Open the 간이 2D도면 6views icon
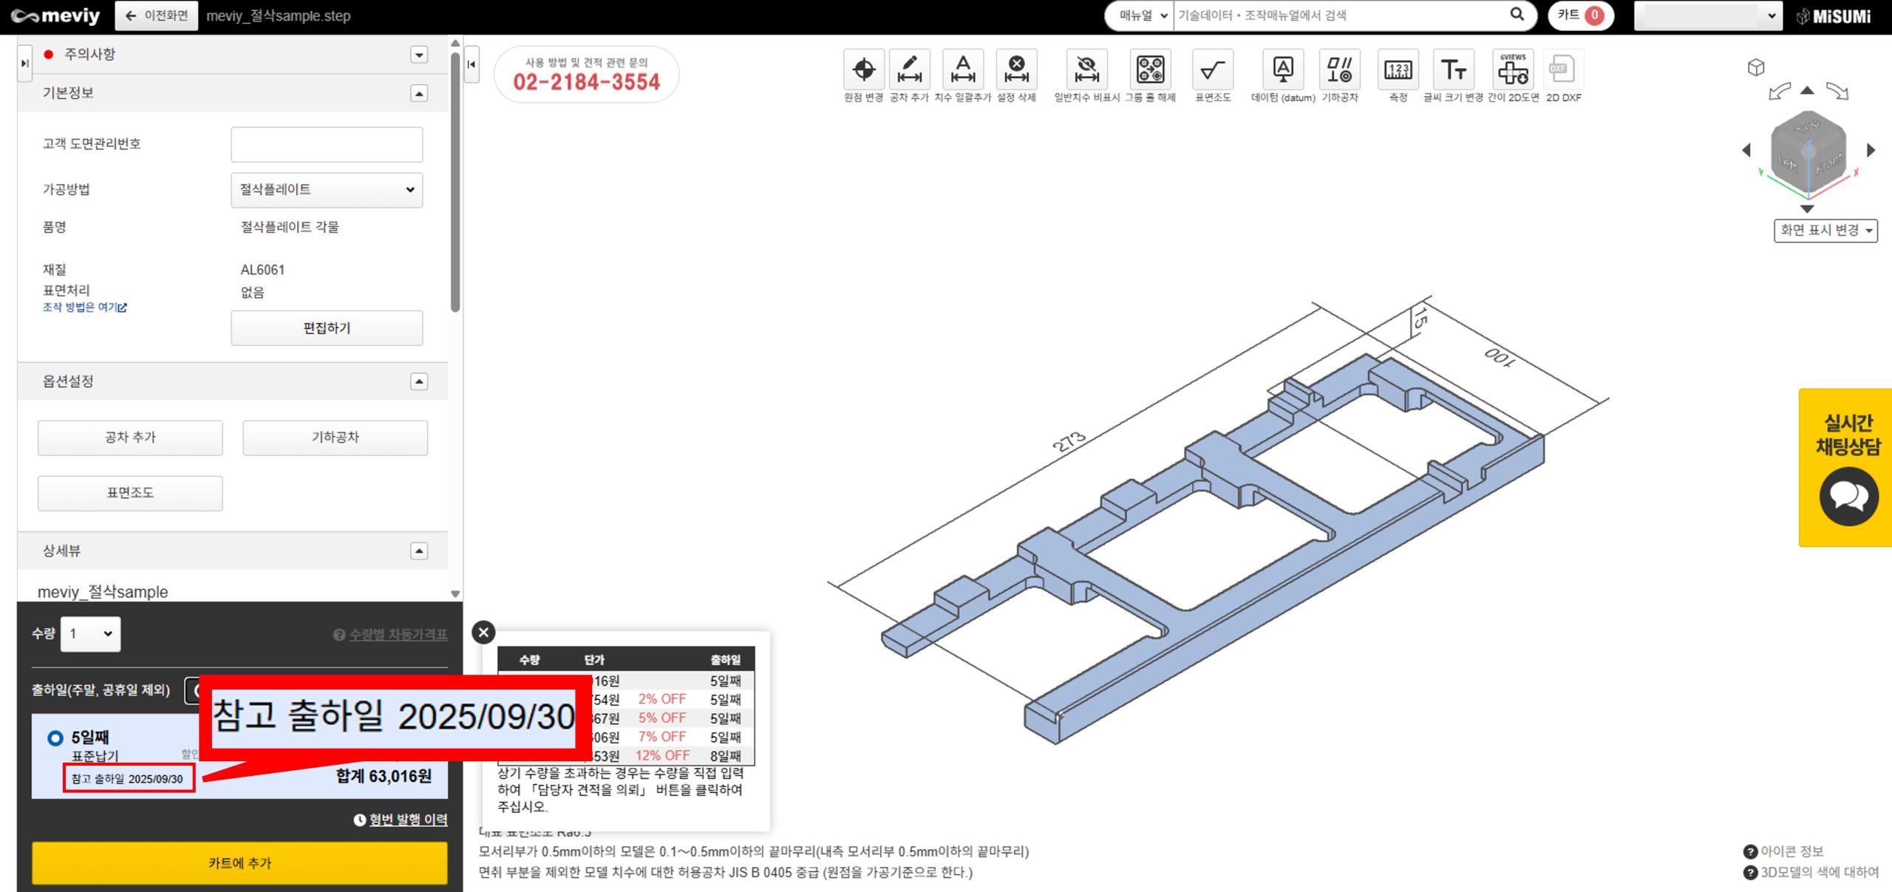Image resolution: width=1892 pixels, height=892 pixels. click(x=1512, y=71)
